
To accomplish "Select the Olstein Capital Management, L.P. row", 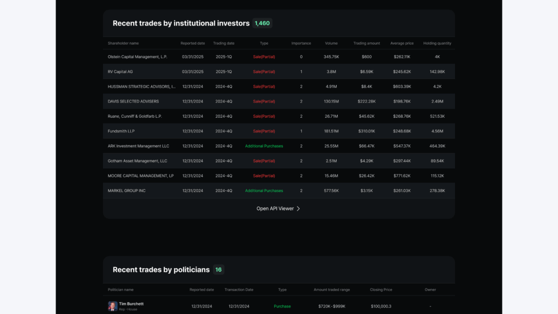I will 279,57.
